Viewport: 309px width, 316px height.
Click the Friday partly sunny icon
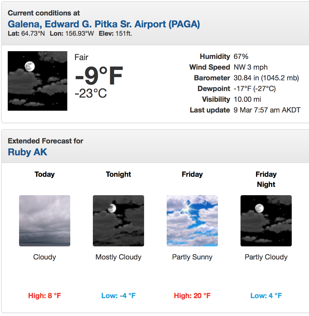[192, 221]
